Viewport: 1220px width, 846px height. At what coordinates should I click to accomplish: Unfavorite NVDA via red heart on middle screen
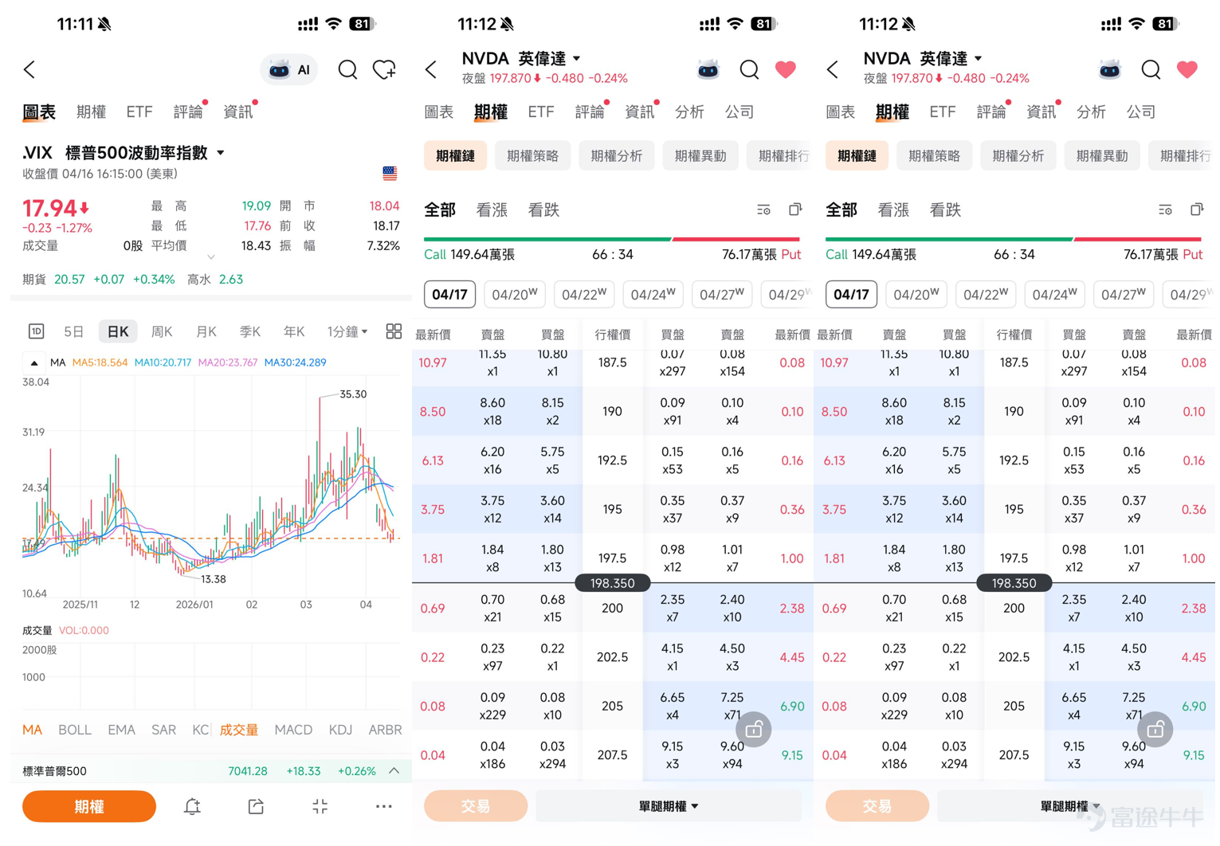click(x=786, y=70)
